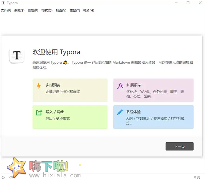Click the 无缝地进行书写和阅读 description
The image size is (206, 180).
63,92
